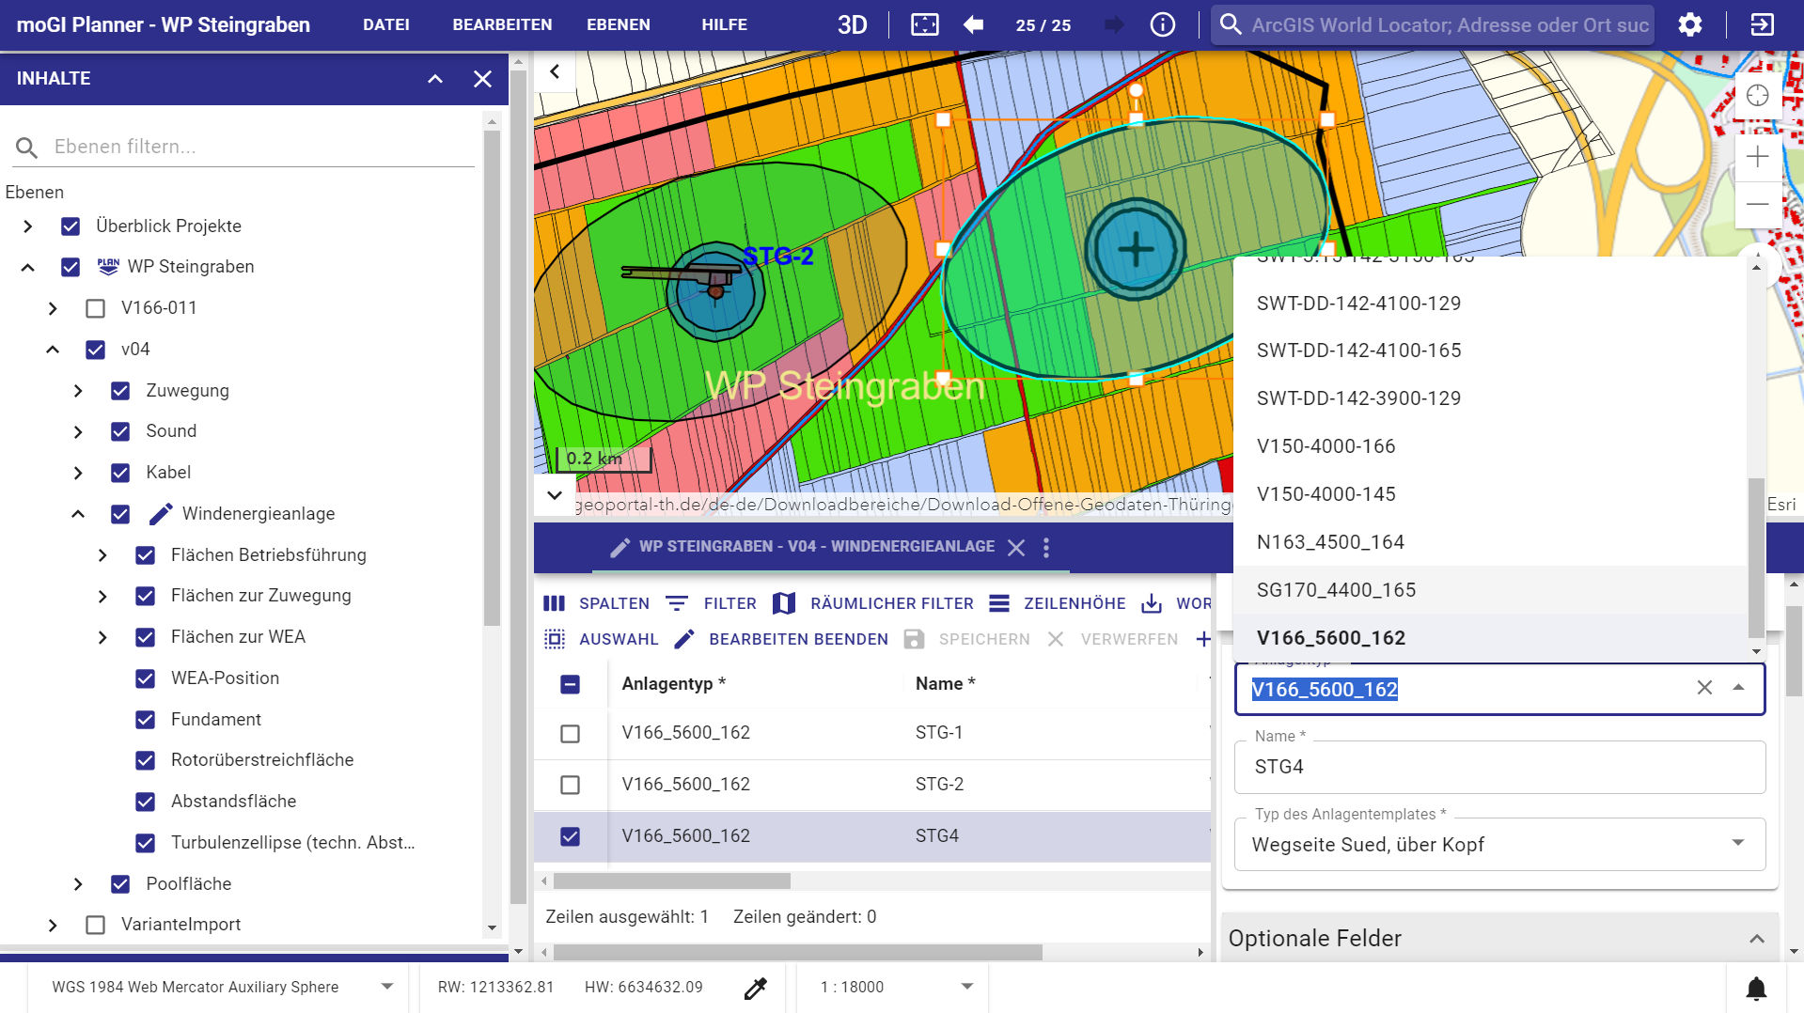Click the dropdown list scrollbar thumb
The width and height of the screenshot is (1804, 1013).
pos(1755,558)
